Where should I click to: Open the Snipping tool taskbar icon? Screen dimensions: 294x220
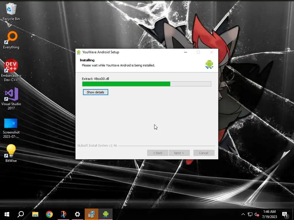(x=63, y=214)
